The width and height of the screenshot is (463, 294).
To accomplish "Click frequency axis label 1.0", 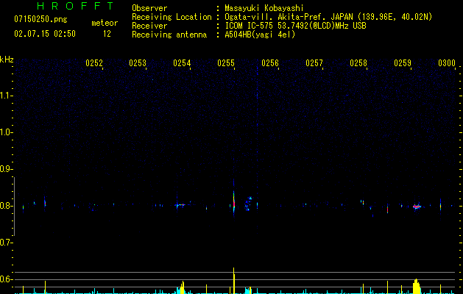I will tap(6, 132).
